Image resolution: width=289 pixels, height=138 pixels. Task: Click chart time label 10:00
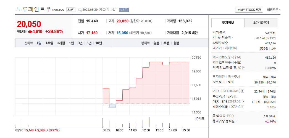click(x=119, y=130)
